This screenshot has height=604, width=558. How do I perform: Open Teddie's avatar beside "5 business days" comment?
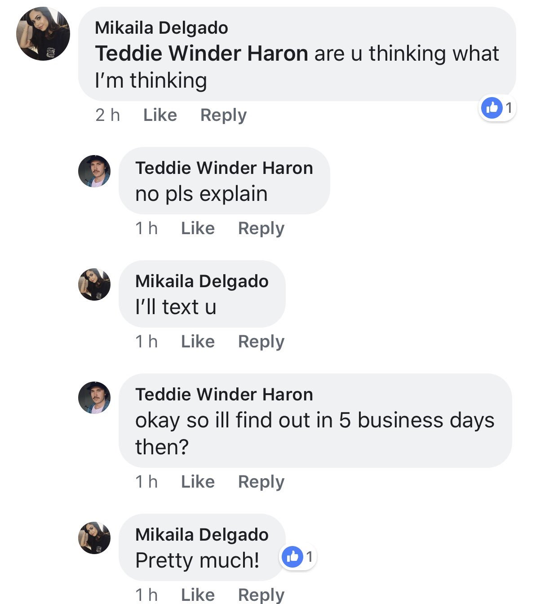click(x=94, y=398)
